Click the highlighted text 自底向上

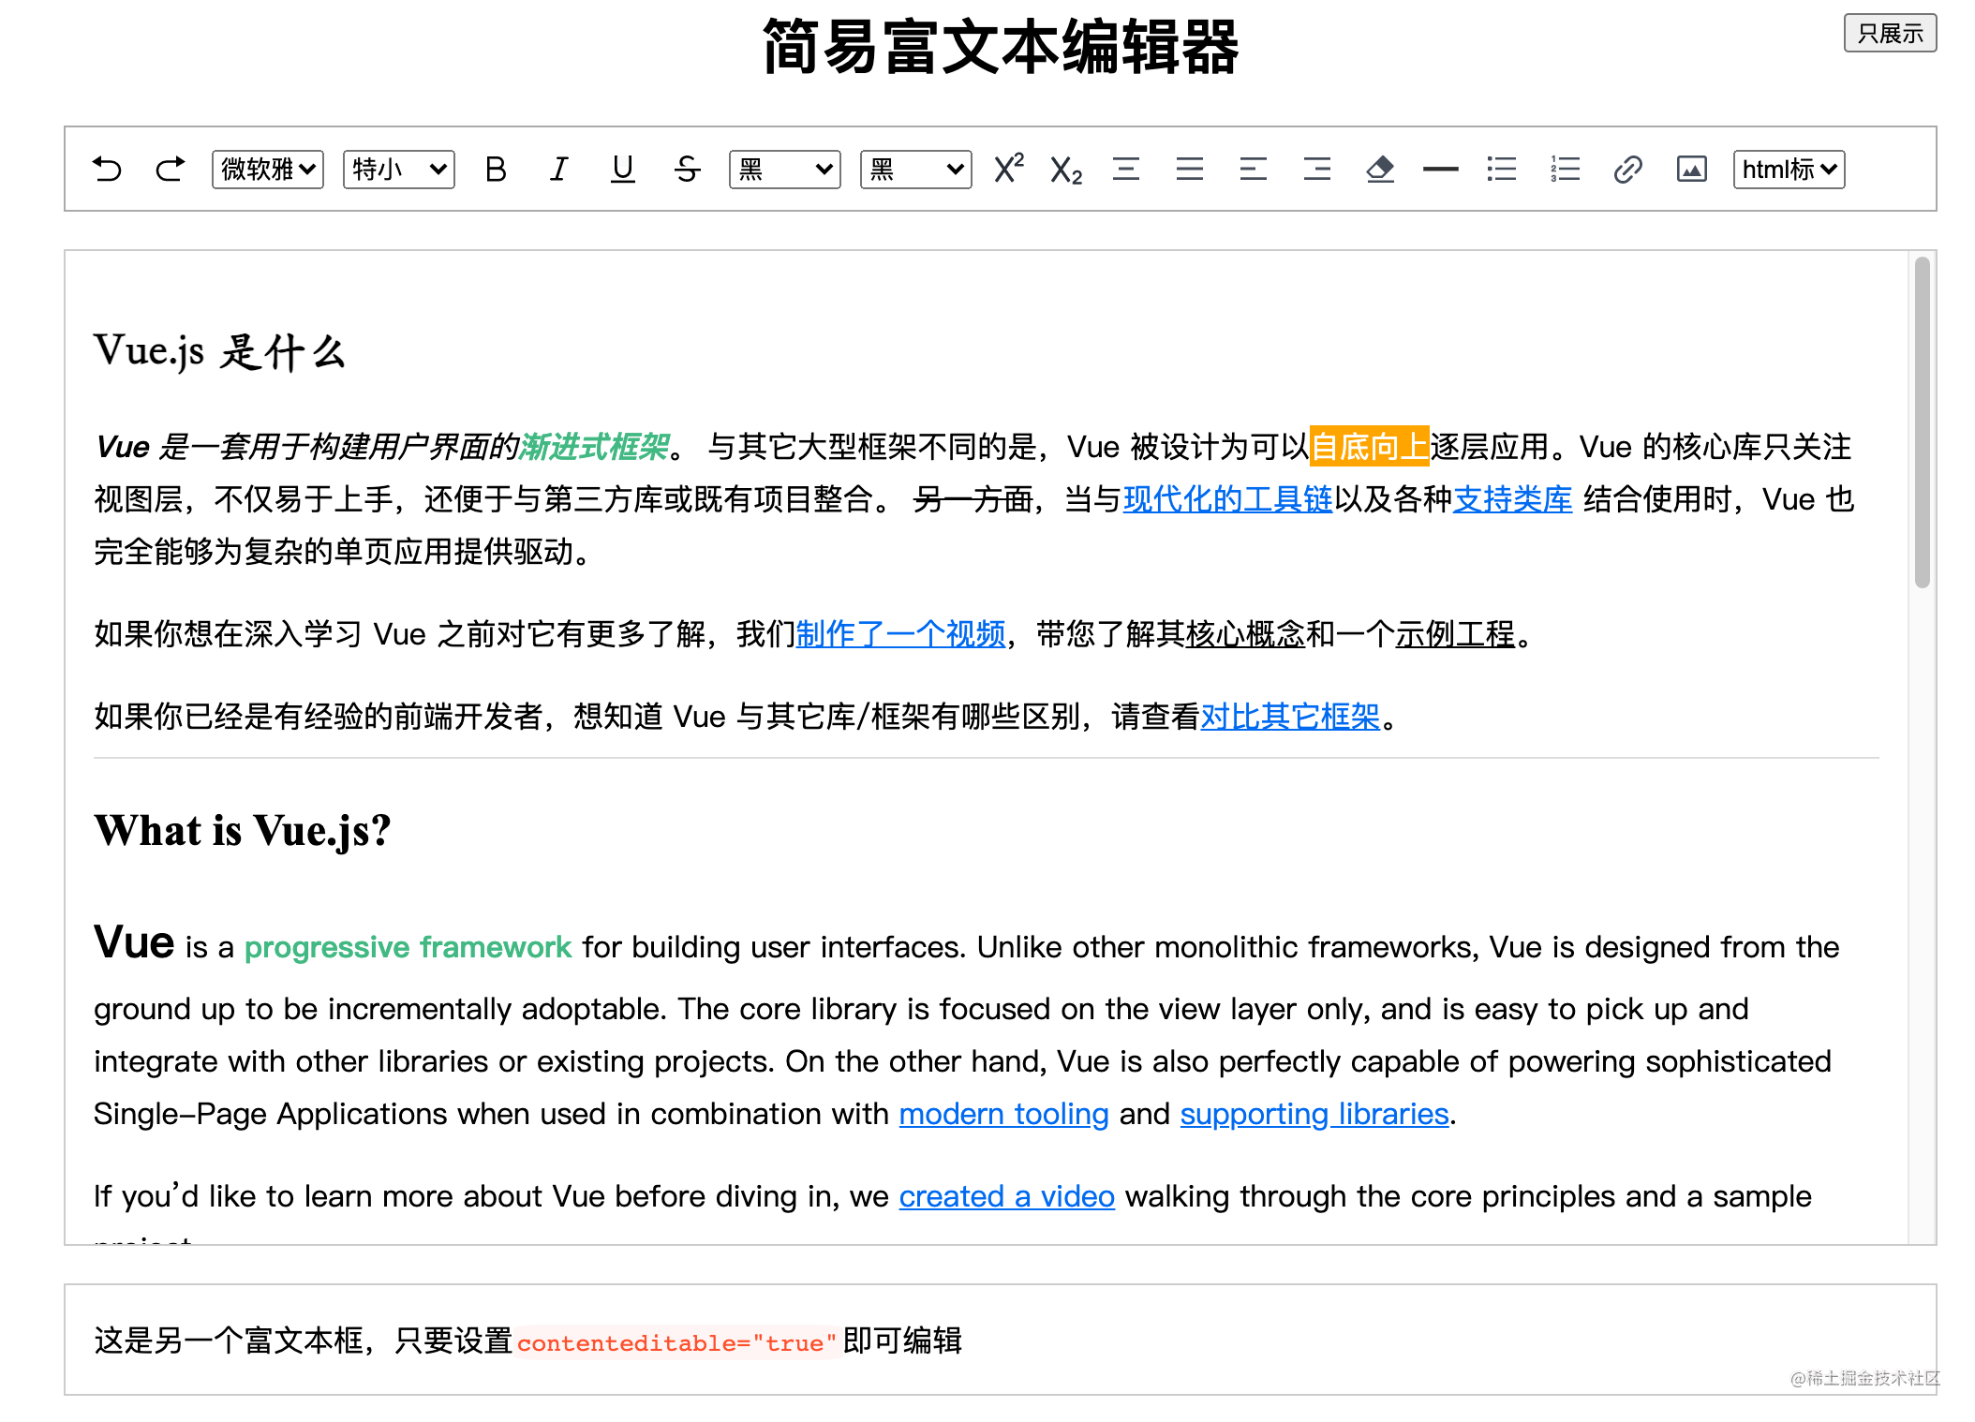point(1369,446)
